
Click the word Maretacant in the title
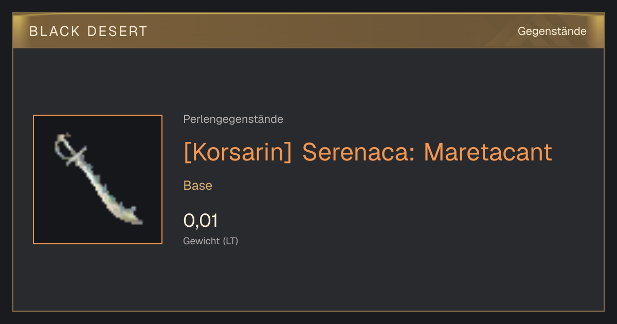(488, 152)
